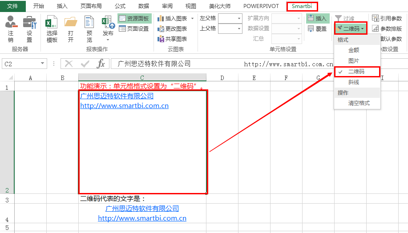The height and width of the screenshot is (233, 408).
Task: Click 插入图表 insert chart
Action: (172, 19)
